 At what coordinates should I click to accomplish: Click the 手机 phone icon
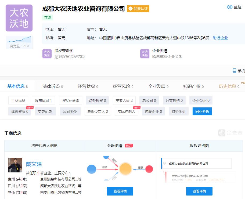(x=234, y=71)
